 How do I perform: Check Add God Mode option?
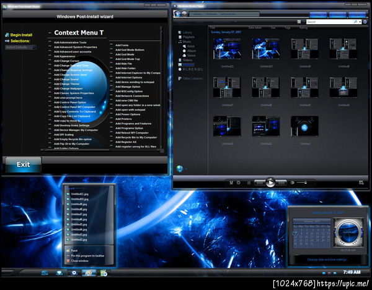pyautogui.click(x=111, y=54)
